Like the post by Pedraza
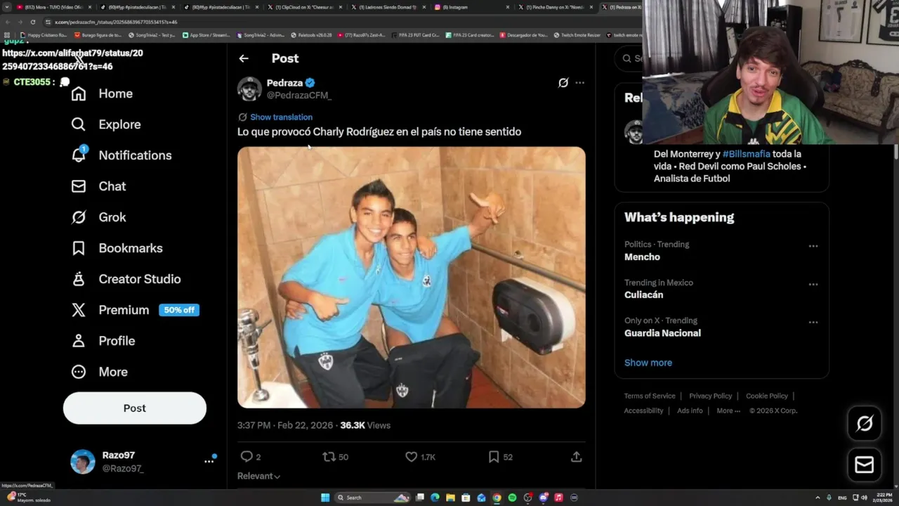This screenshot has width=899, height=506. 412,457
